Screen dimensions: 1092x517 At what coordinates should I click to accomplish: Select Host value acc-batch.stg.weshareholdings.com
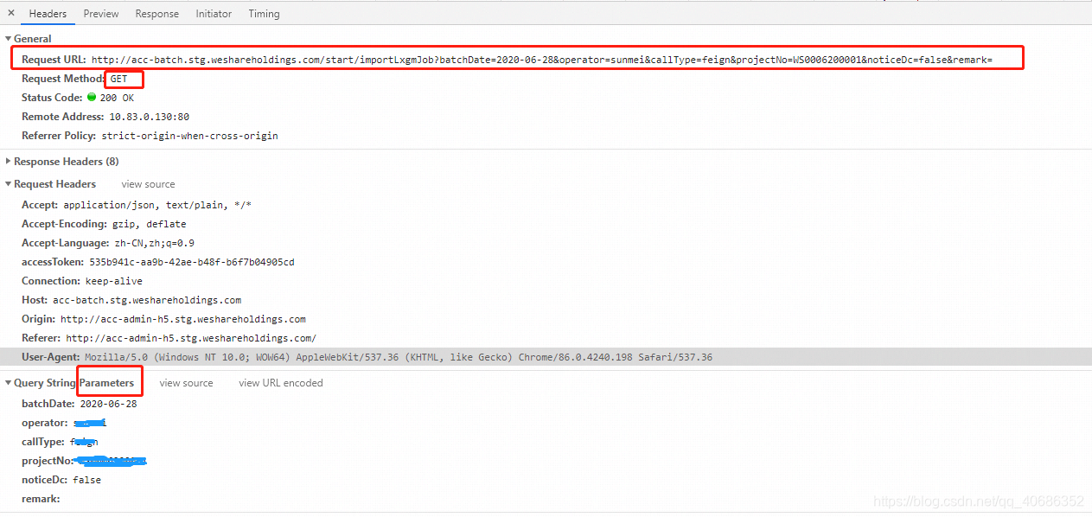coord(147,300)
